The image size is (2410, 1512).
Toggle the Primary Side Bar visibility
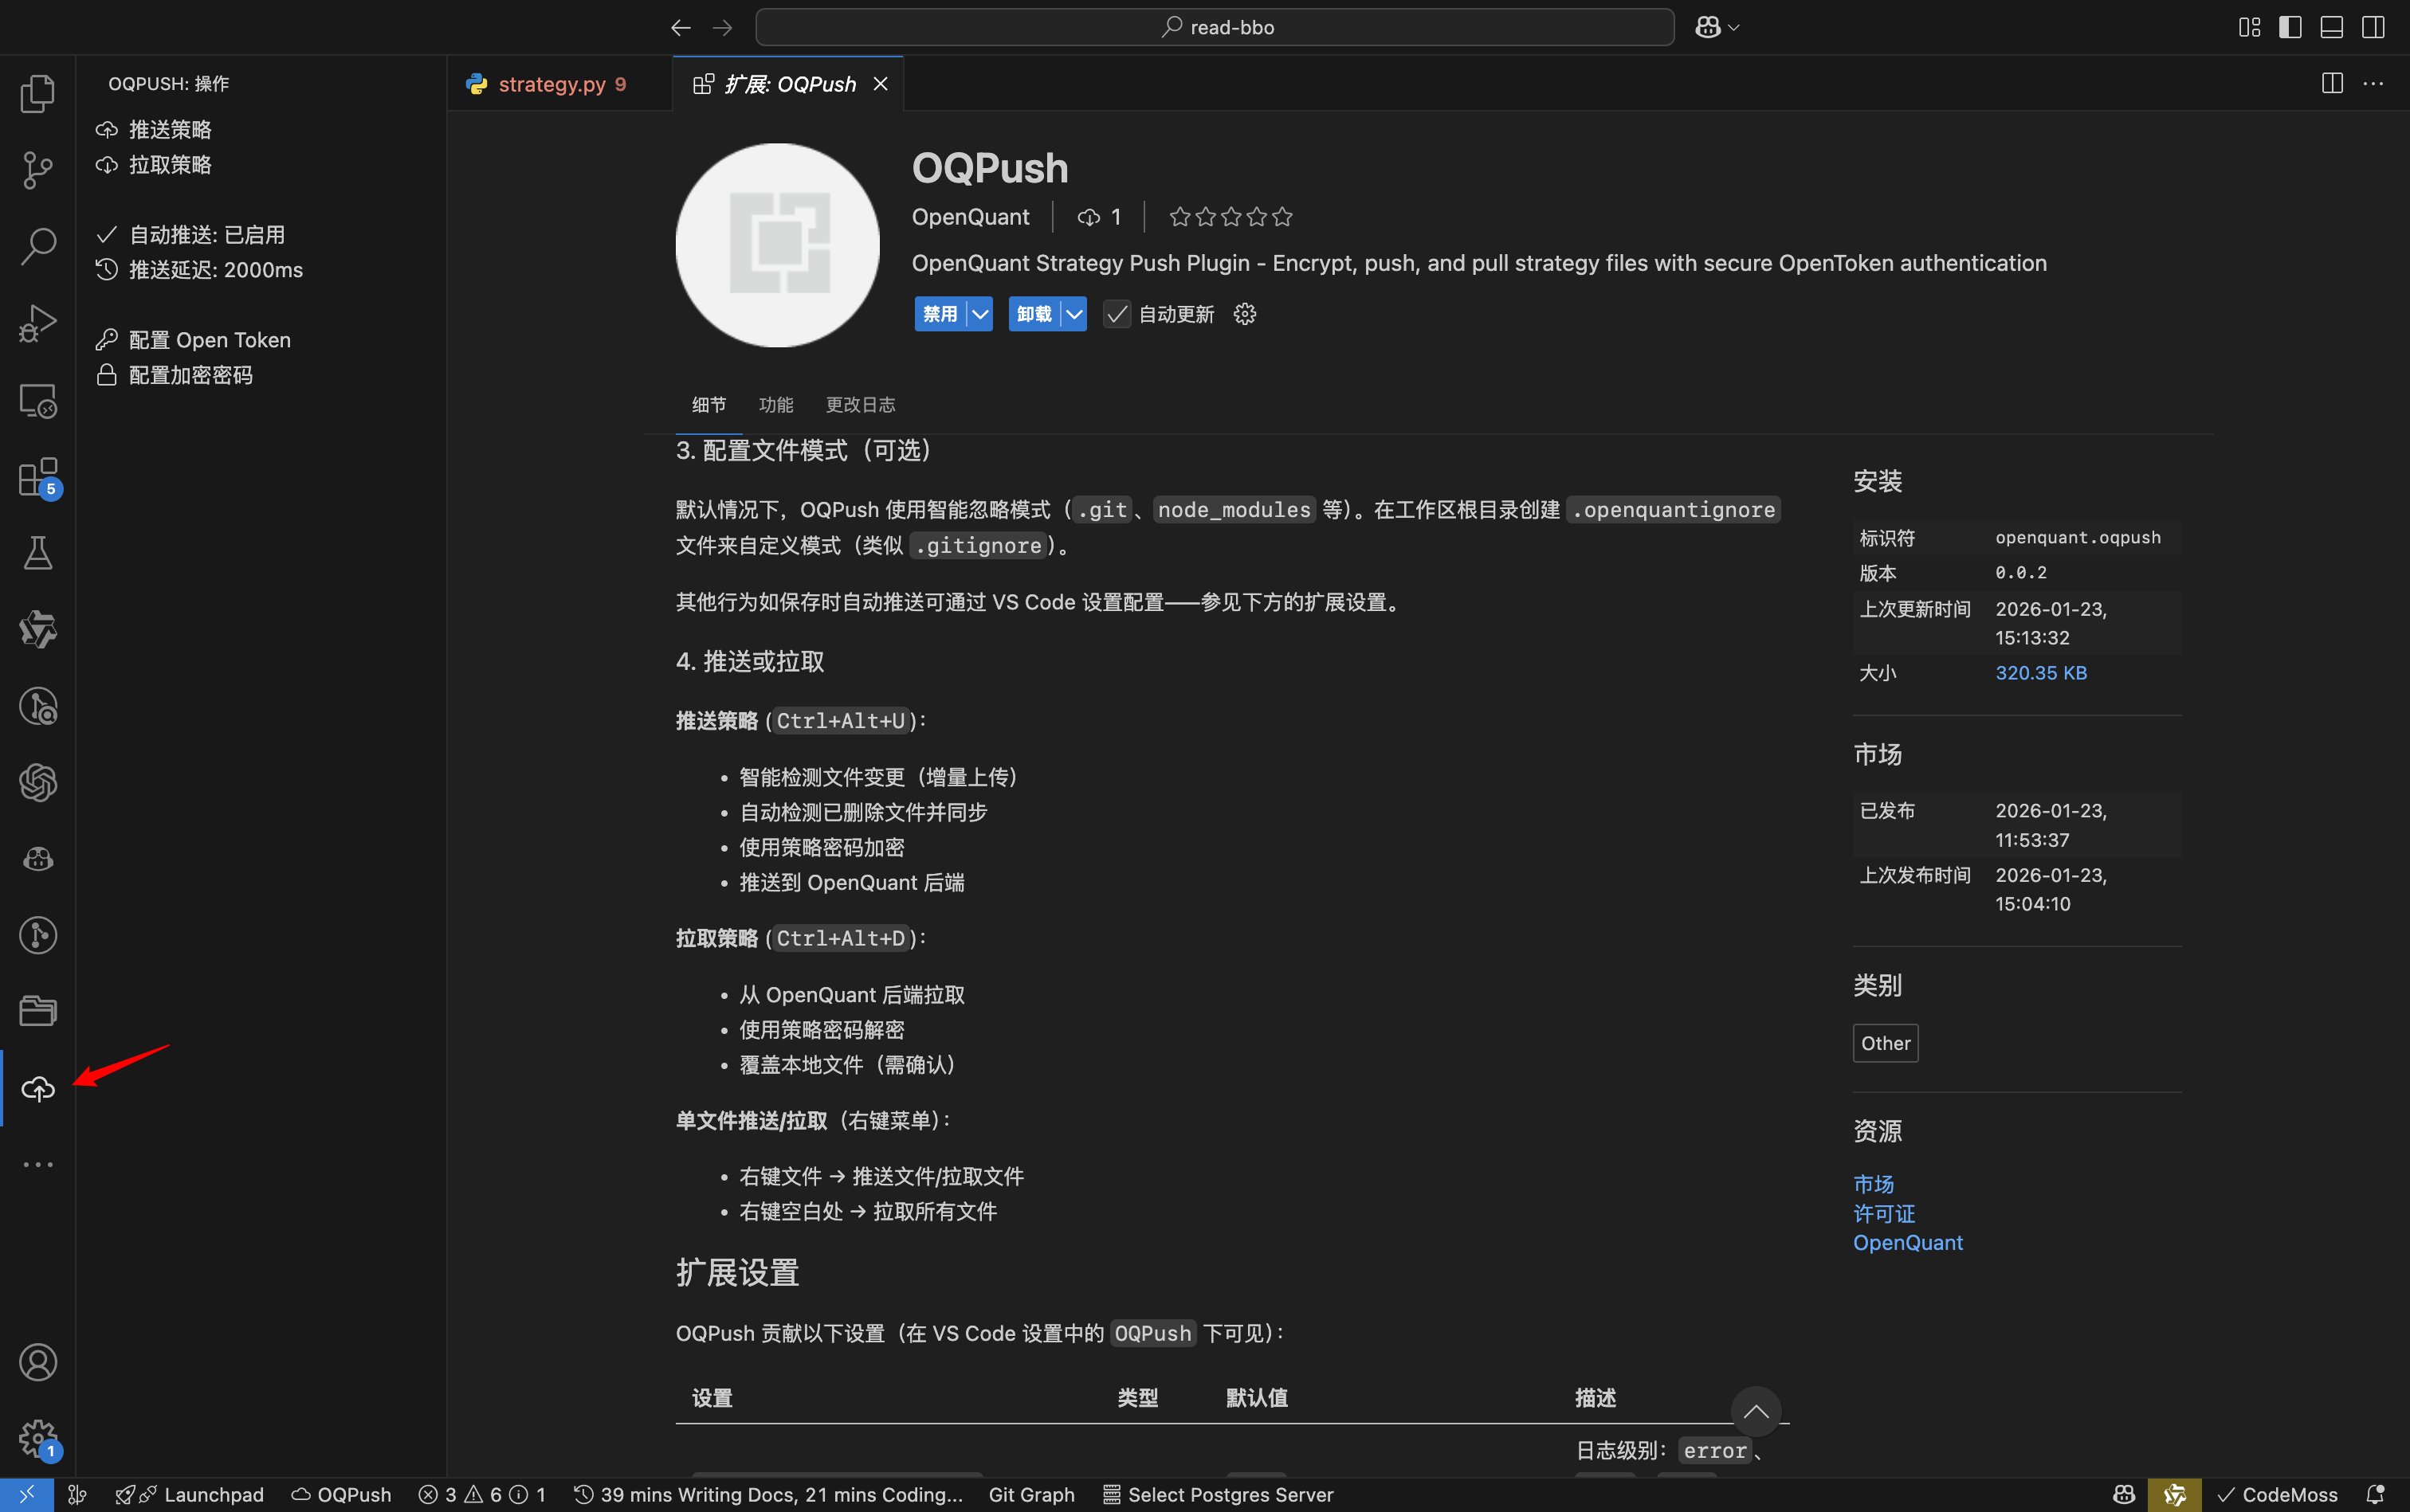[x=2290, y=27]
